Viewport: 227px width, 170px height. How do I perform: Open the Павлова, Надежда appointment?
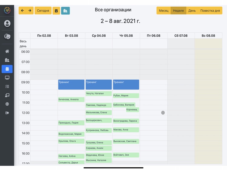tap(99, 105)
